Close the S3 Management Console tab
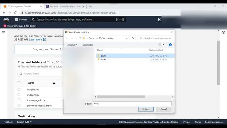Viewport: 227px width, 128px height. tap(41, 6)
